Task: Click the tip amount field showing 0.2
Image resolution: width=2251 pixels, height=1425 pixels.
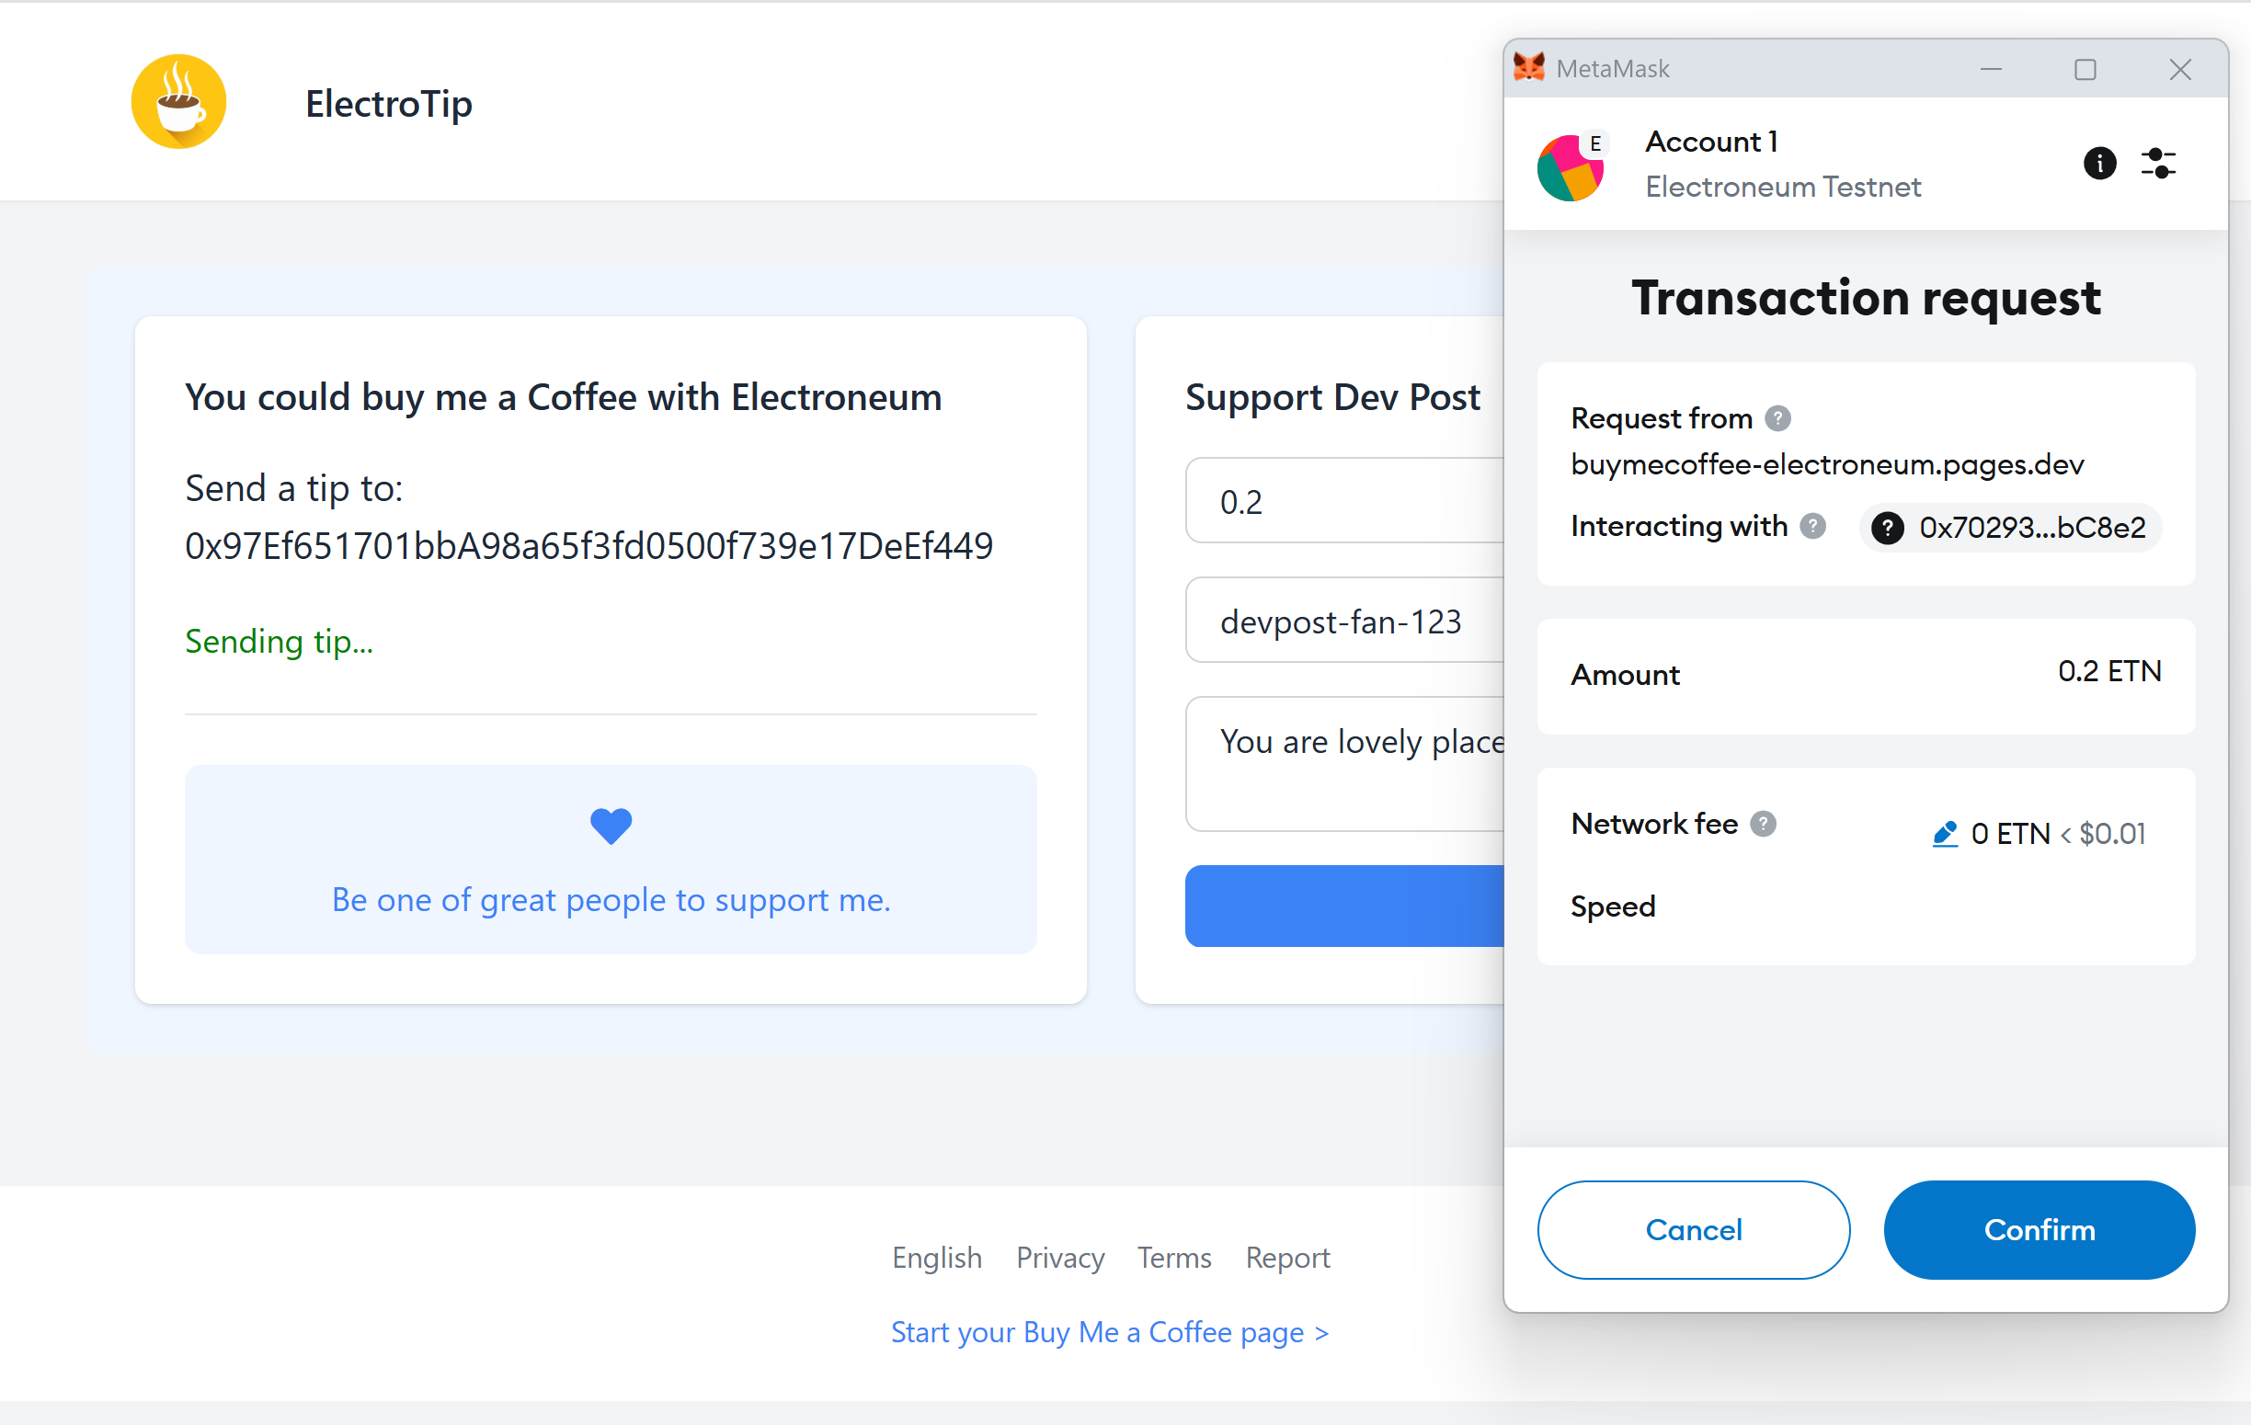Action: pos(1344,501)
